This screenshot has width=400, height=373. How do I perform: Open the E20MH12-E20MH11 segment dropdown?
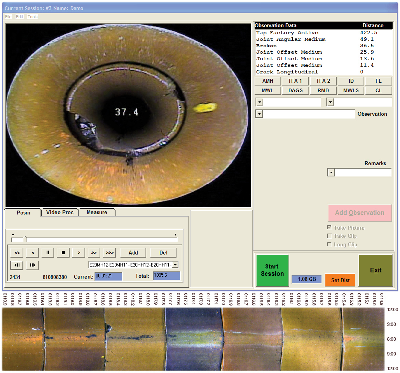(x=175, y=265)
